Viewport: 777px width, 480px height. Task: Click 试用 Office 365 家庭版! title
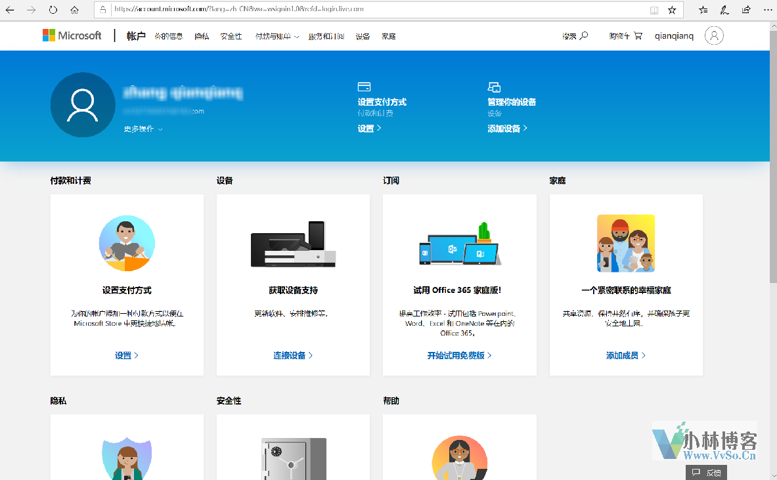(x=457, y=290)
